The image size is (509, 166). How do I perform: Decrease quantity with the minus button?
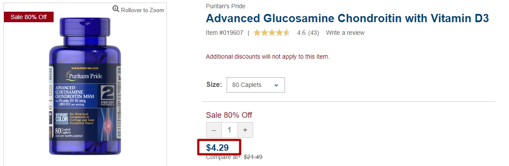tap(214, 130)
